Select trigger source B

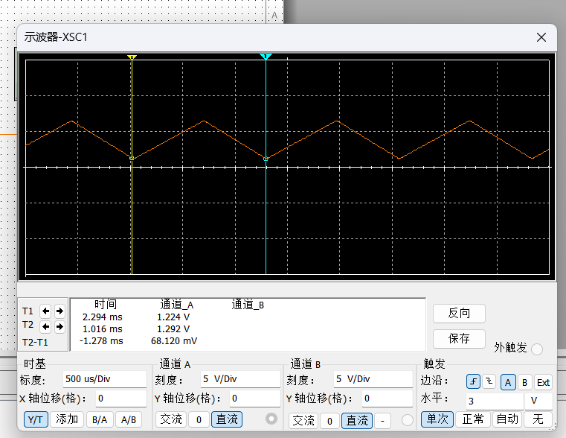[x=525, y=382]
